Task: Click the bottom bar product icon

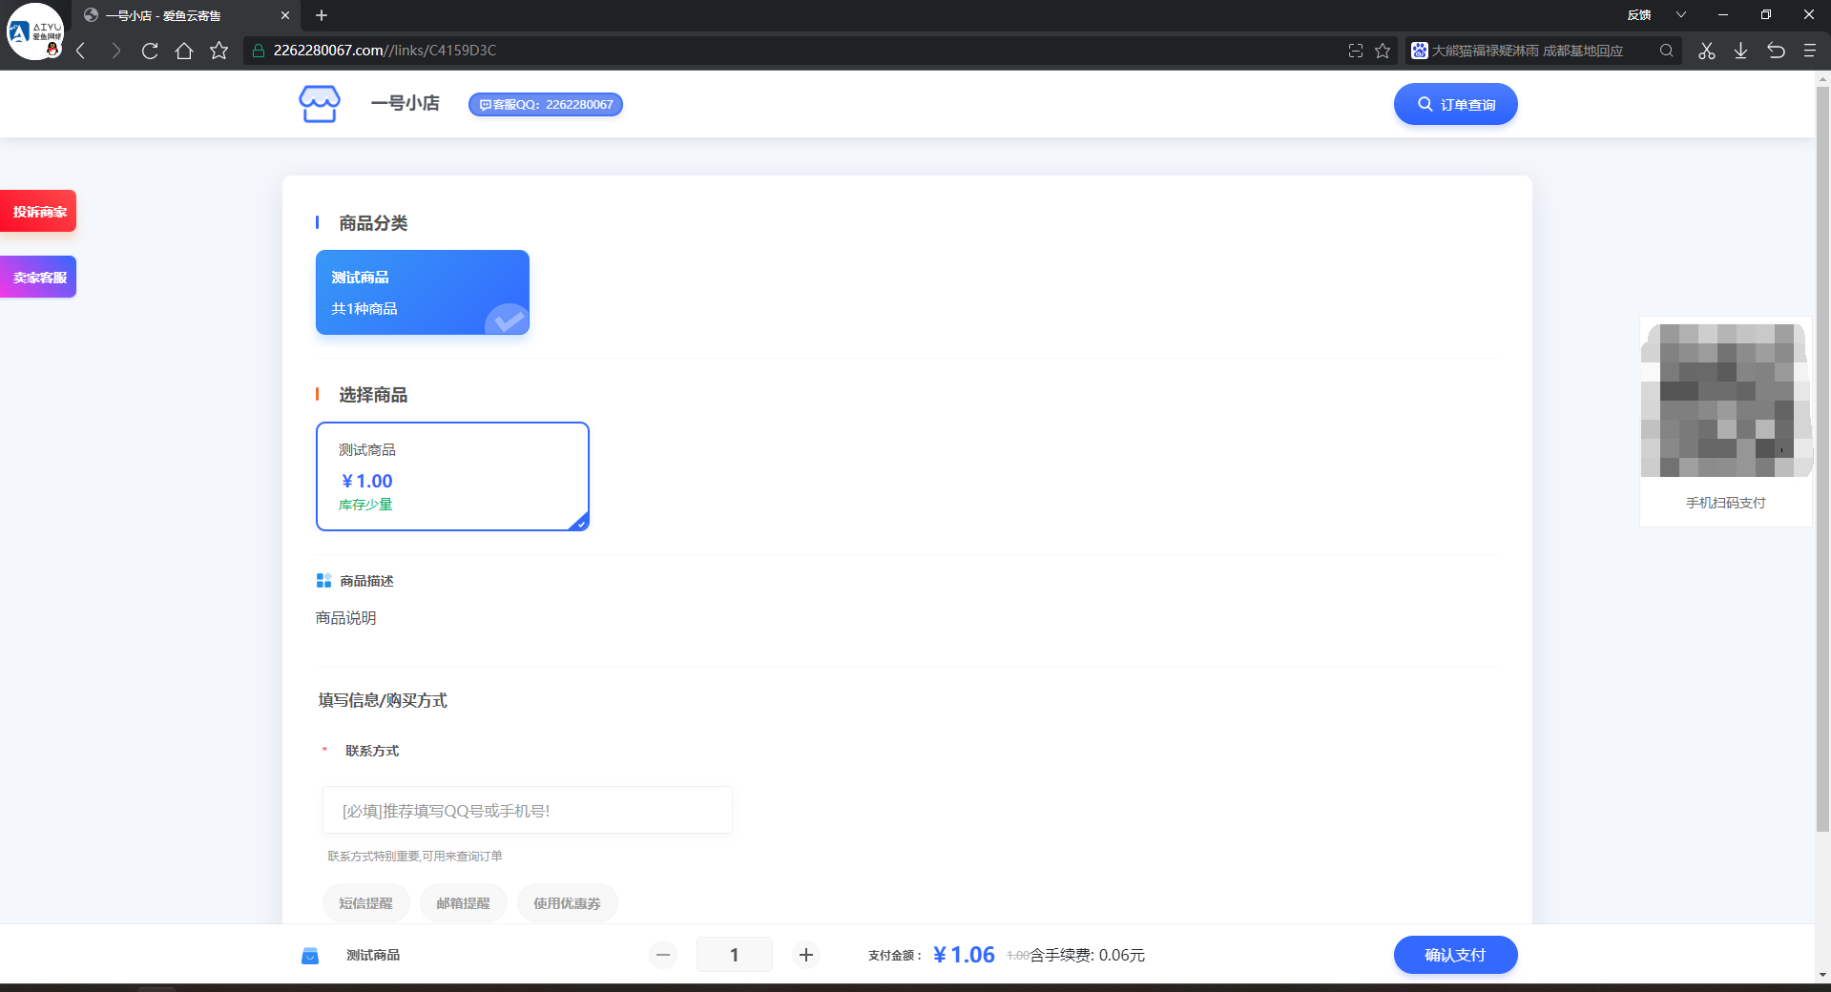Action: pos(310,956)
